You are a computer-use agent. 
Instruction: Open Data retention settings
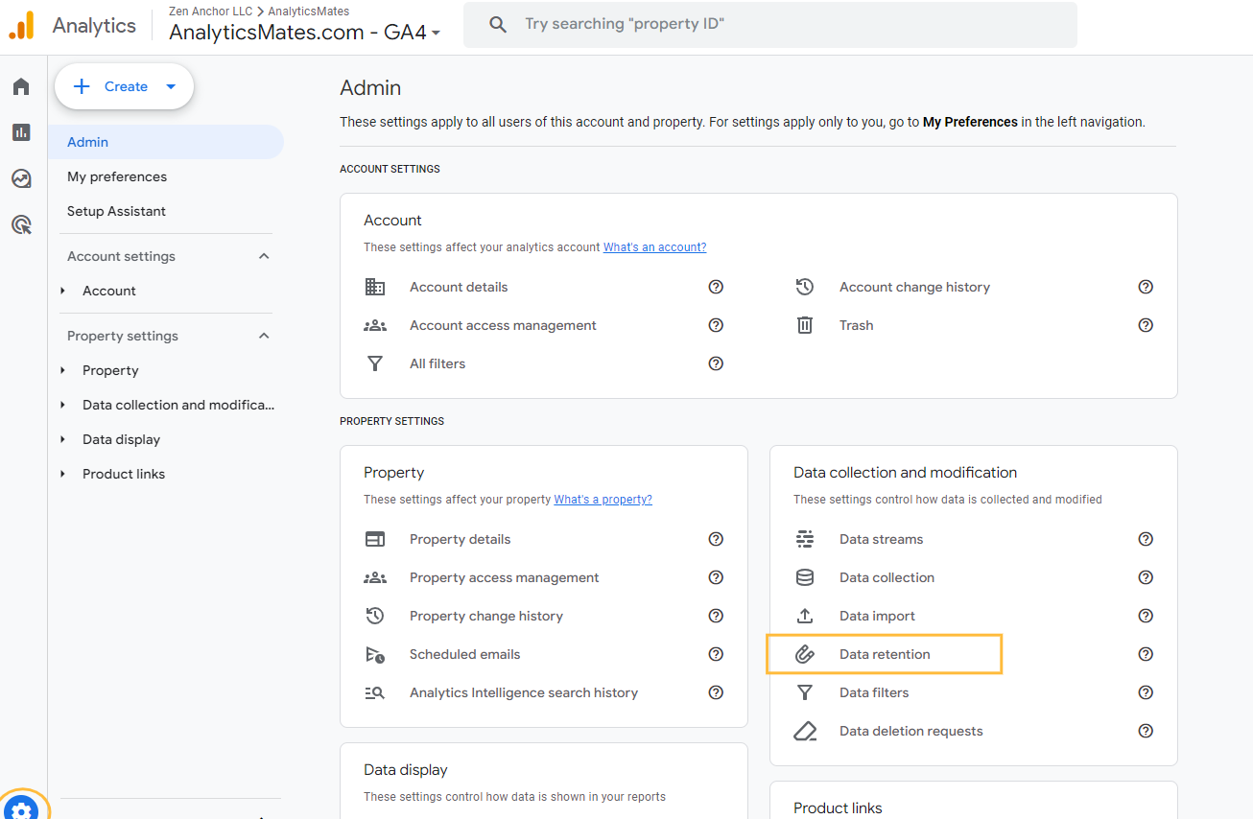[885, 654]
